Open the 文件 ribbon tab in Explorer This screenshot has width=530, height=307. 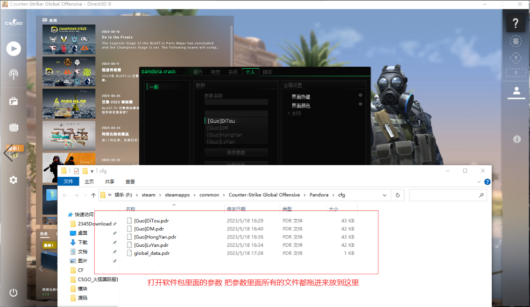coord(68,181)
